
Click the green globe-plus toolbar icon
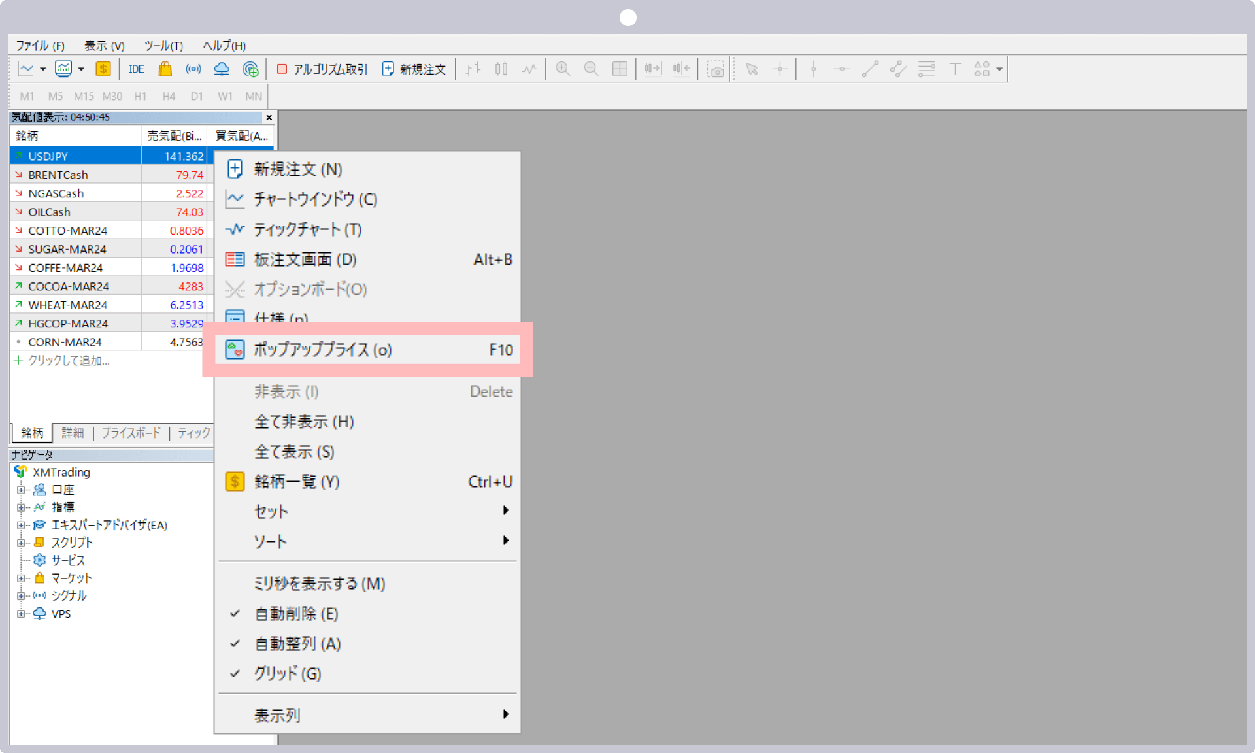pyautogui.click(x=250, y=69)
